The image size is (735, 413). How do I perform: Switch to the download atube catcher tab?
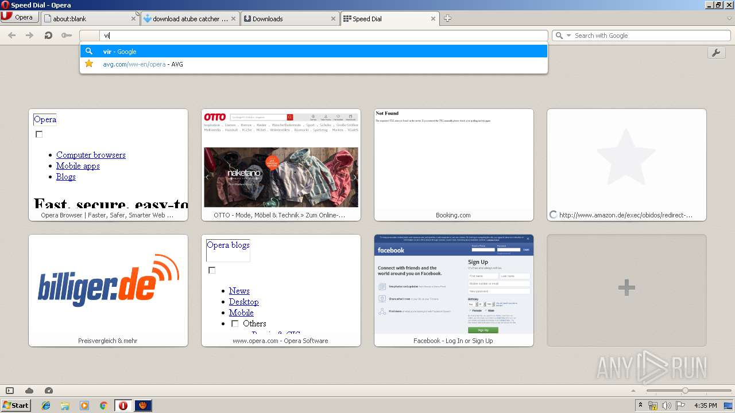(189, 18)
